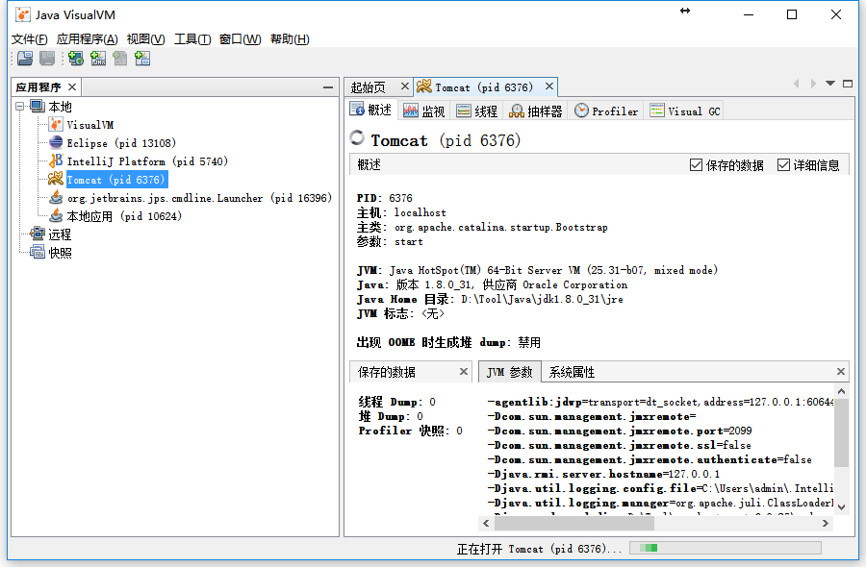
Task: Click the Eclipse sphere icon
Action: point(56,142)
